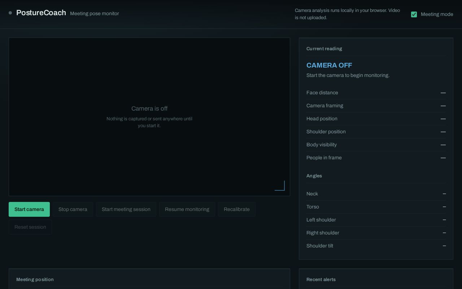Click the Current reading heading
The width and height of the screenshot is (462, 289).
click(x=324, y=49)
